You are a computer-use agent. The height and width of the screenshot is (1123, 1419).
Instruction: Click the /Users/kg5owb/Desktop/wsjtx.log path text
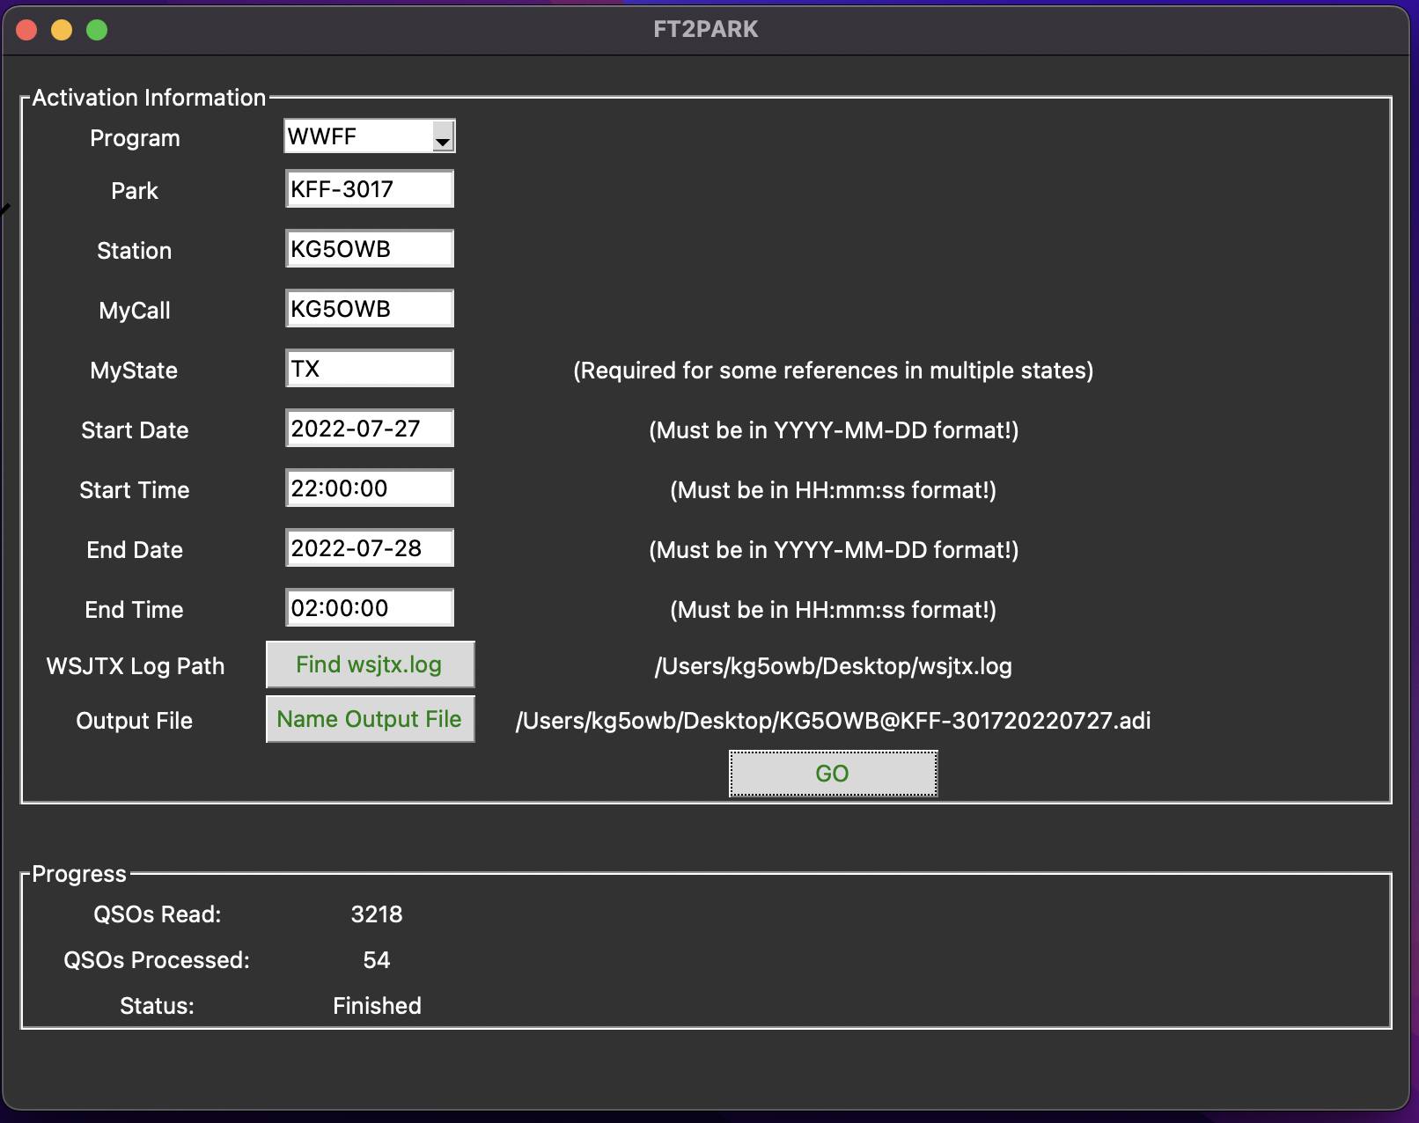point(833,666)
